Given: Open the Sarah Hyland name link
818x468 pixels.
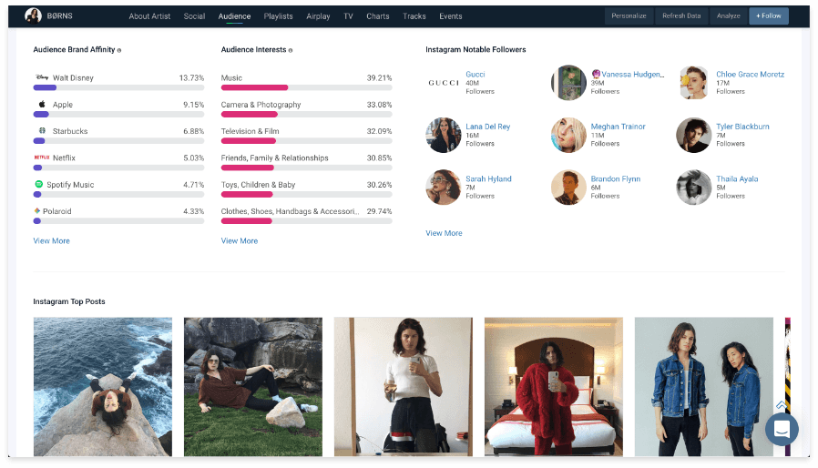Looking at the screenshot, I should [488, 178].
